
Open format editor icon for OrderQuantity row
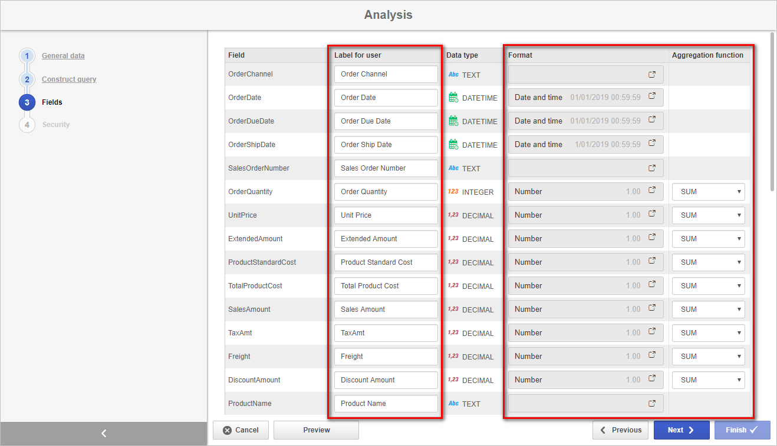652,191
